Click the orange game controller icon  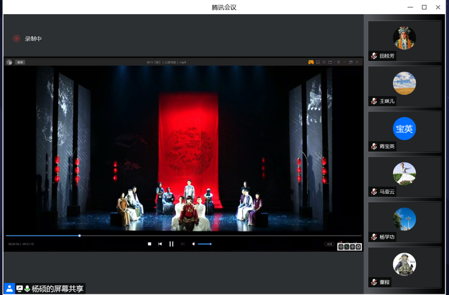tap(311, 62)
